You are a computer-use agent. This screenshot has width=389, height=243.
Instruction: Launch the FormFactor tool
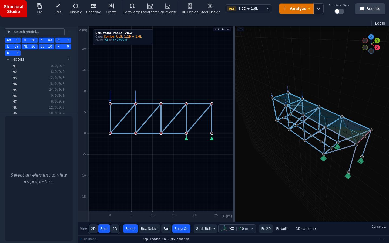click(150, 9)
